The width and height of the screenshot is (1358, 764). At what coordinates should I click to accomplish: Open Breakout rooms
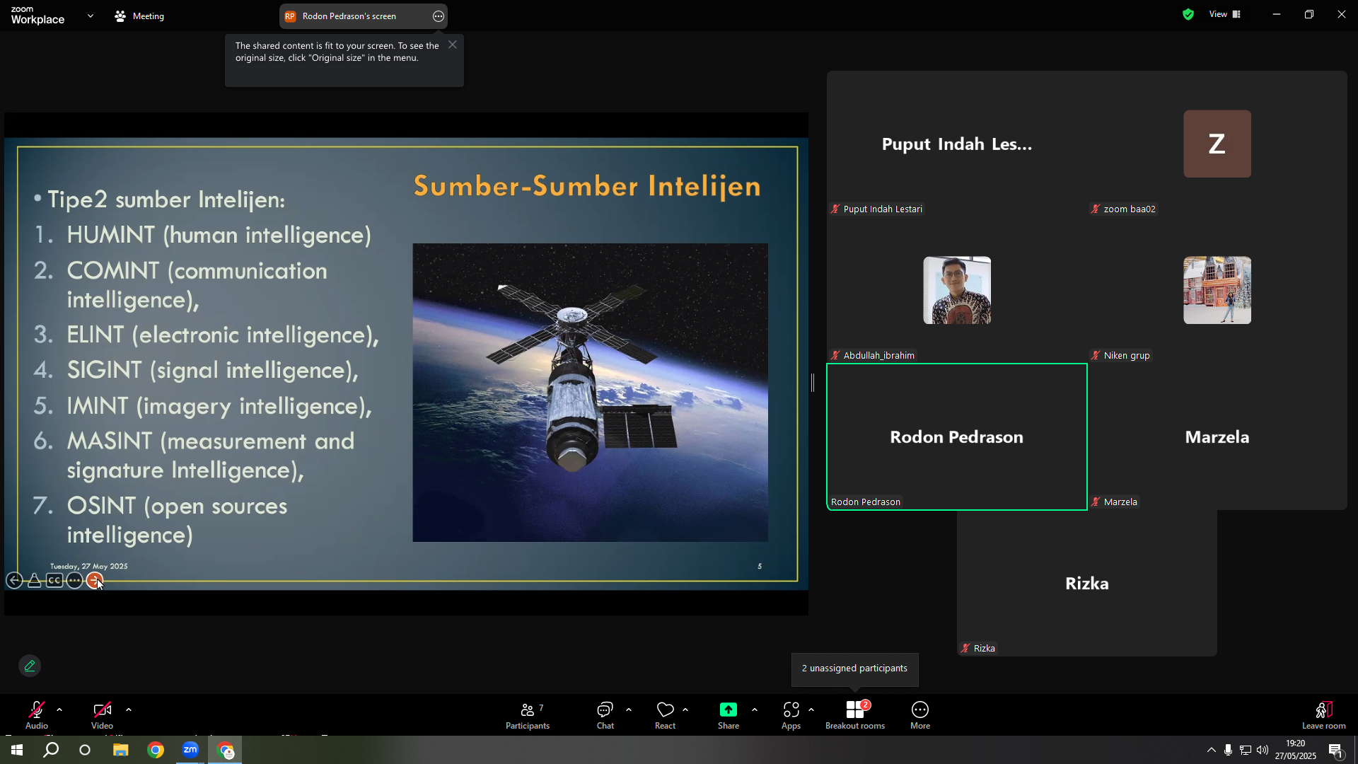tap(855, 714)
